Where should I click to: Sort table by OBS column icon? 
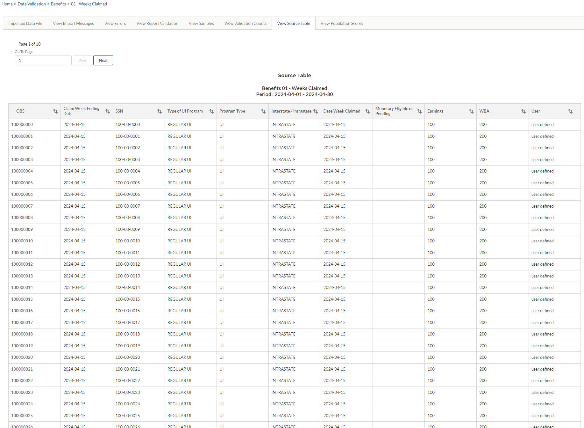tap(55, 111)
